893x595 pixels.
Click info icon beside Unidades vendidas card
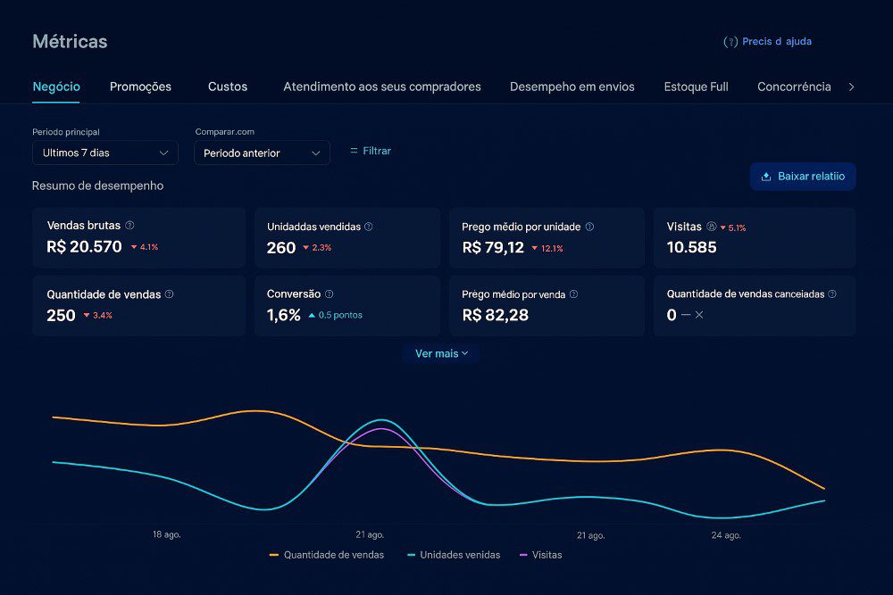[369, 227]
